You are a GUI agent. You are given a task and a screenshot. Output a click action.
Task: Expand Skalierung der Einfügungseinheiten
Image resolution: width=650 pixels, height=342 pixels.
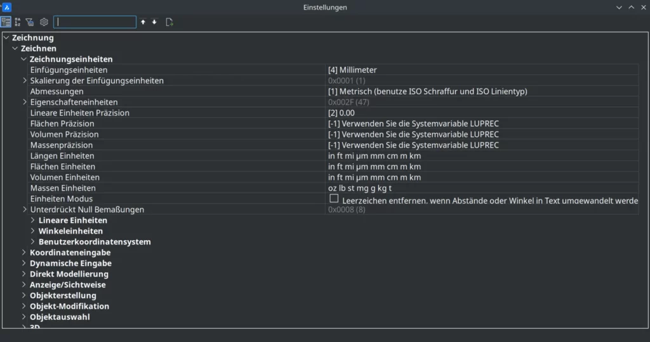pos(25,80)
